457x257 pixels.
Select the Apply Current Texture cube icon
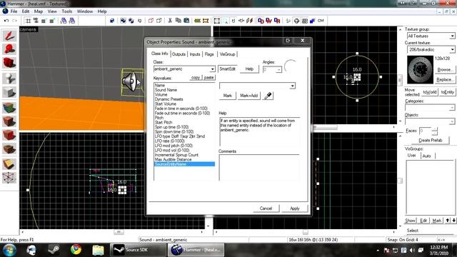pos(9,121)
